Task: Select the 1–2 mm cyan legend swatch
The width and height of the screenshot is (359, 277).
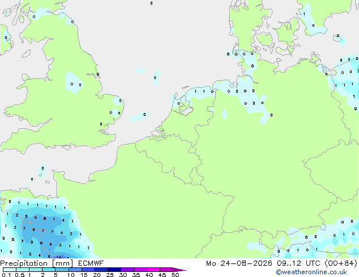Action: pos(36,270)
